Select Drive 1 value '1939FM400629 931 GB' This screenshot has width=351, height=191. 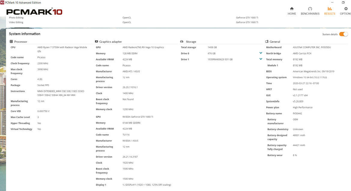coord(220,59)
